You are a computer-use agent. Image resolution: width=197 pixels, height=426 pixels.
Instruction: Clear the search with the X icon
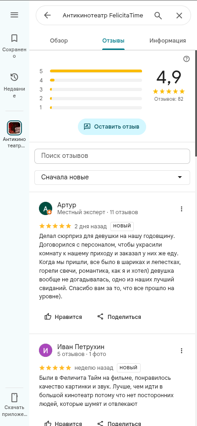click(x=179, y=16)
